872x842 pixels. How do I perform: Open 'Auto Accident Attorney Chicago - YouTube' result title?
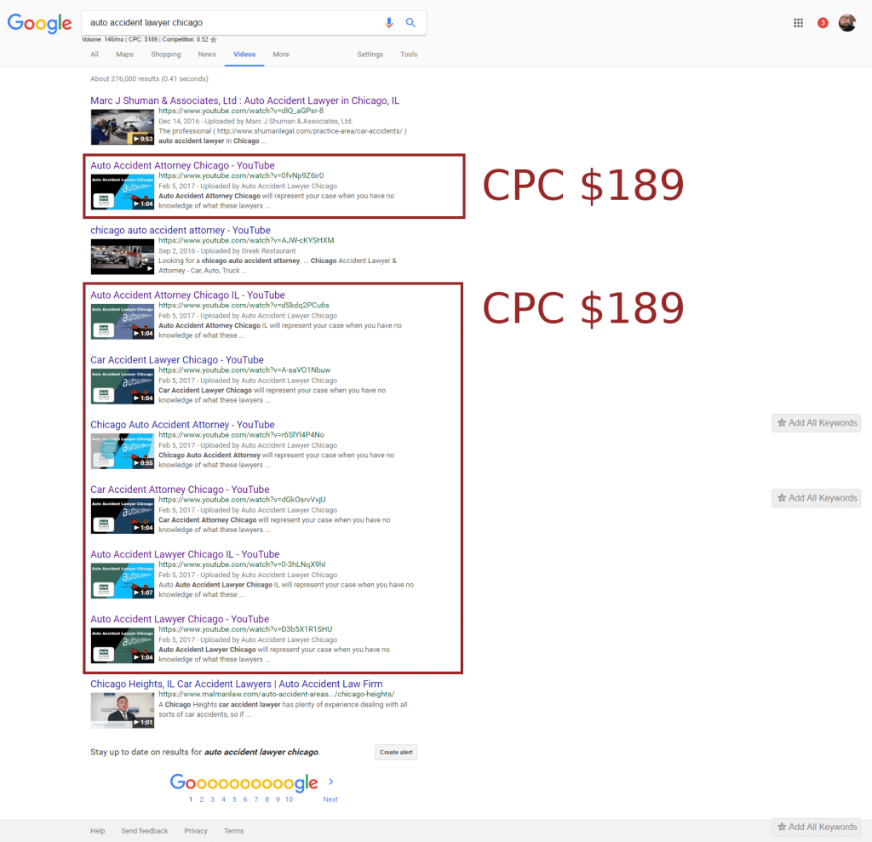tap(182, 165)
